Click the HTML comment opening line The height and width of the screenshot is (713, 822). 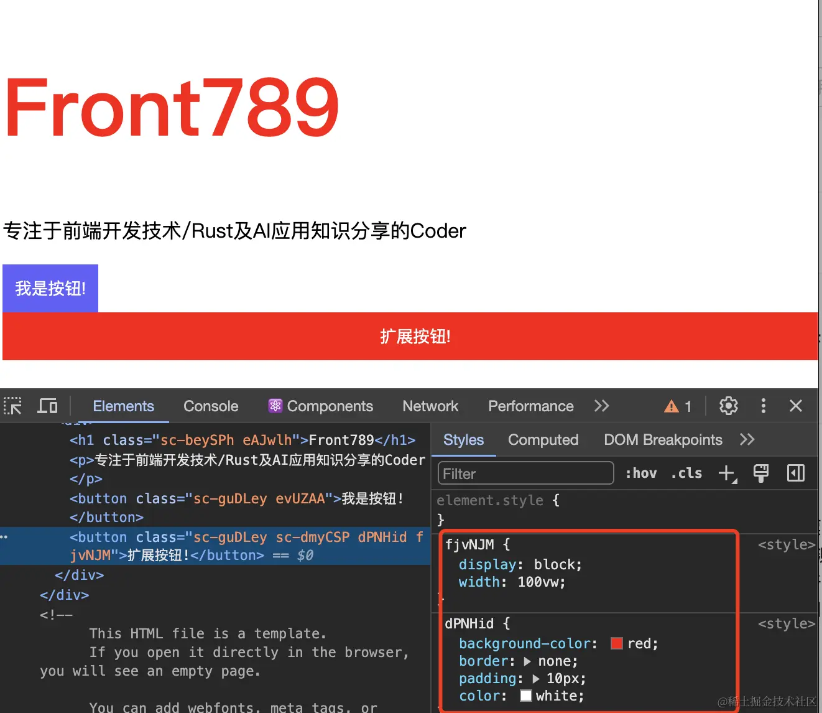pos(56,615)
